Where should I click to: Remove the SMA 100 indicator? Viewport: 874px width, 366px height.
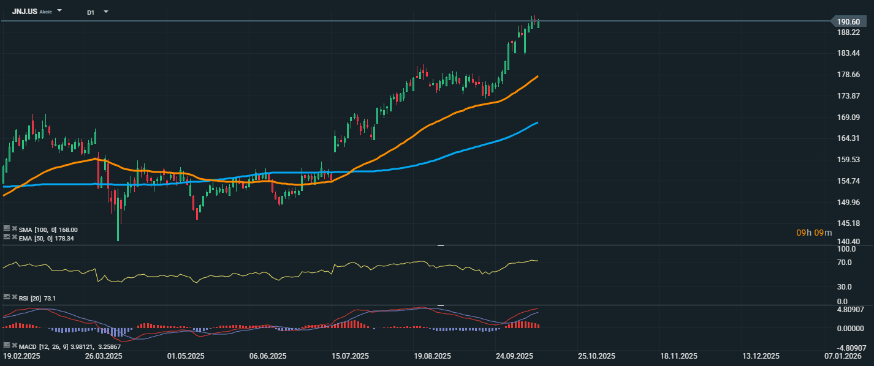[x=14, y=229]
